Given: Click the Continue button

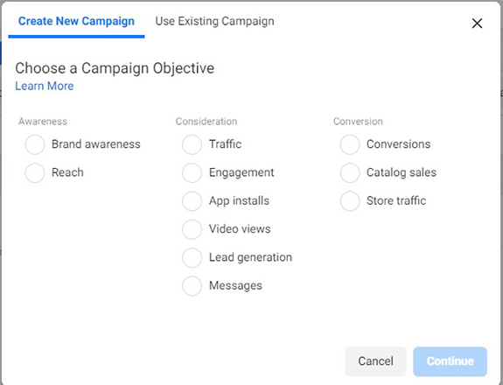Looking at the screenshot, I should pyautogui.click(x=450, y=361).
